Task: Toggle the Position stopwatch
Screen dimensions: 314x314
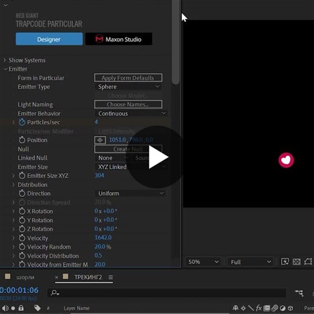Action: (22, 140)
